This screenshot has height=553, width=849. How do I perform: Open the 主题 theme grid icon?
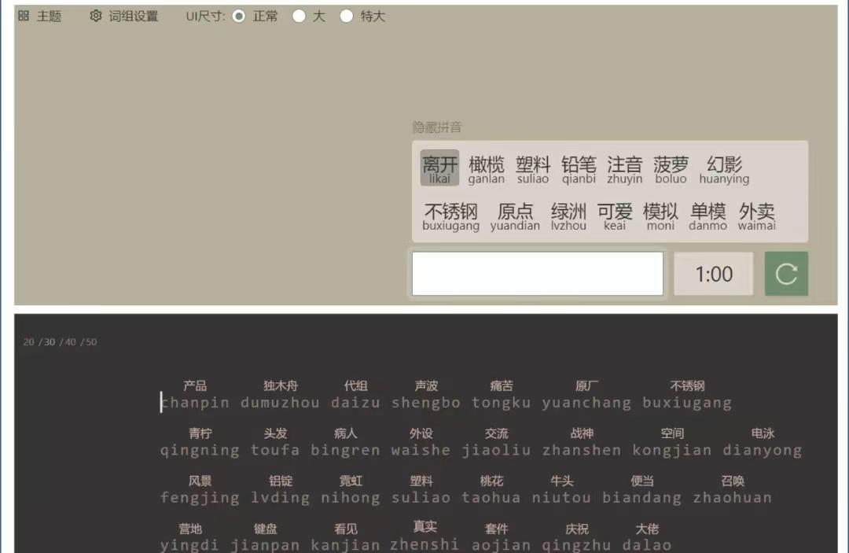coord(24,16)
